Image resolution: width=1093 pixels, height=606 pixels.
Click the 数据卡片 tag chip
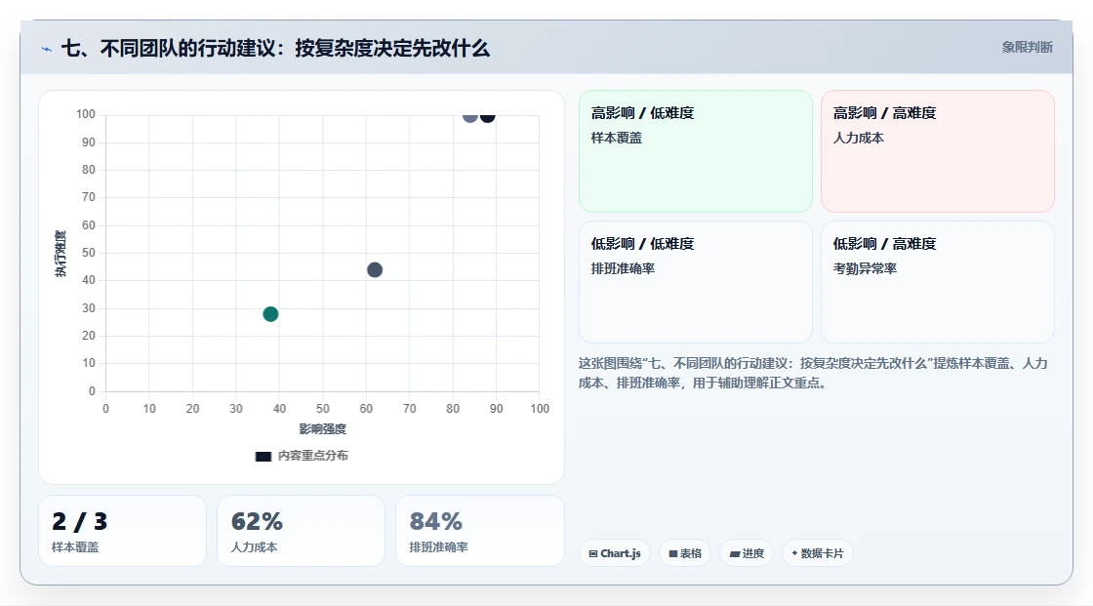click(818, 553)
